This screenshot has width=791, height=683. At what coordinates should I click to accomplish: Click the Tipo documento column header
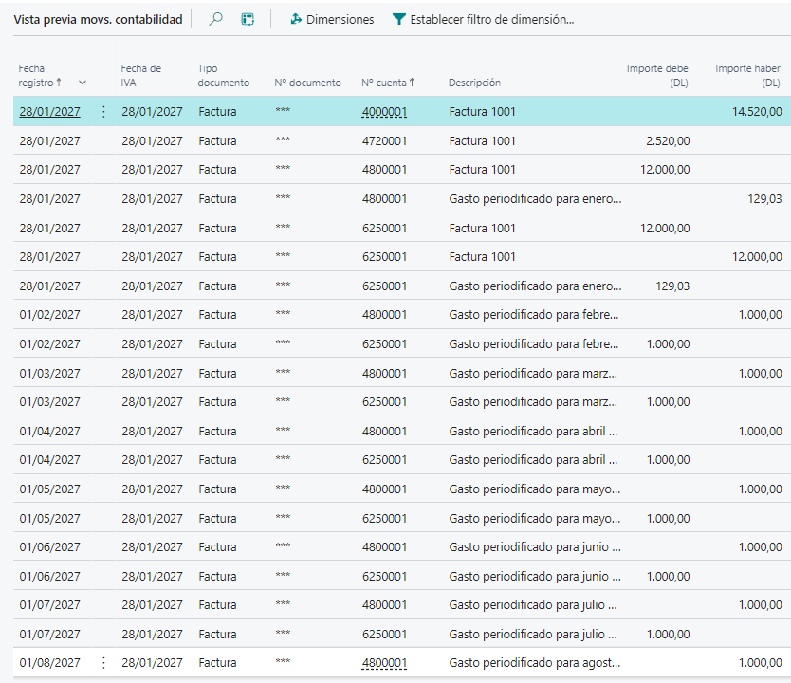pos(223,76)
